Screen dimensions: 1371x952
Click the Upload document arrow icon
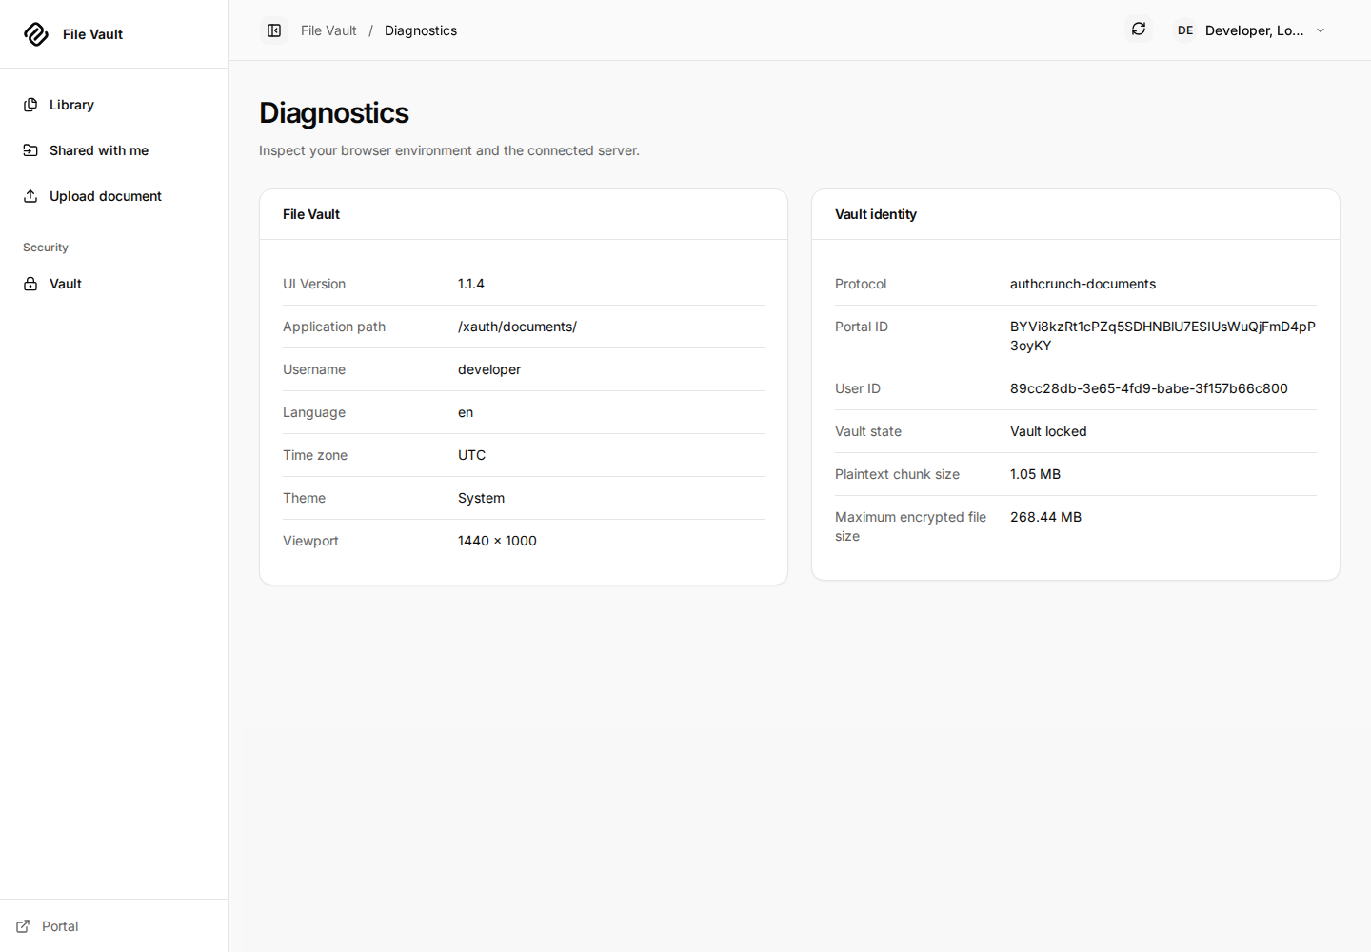click(30, 196)
